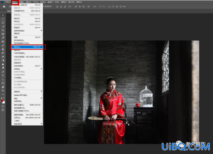The image size is (213, 154).
Task: Select the Spot Healing/Patch tool
Action: 3,42
